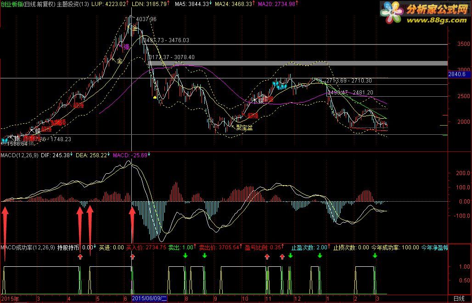Click the month 12 label on time axis
The height and width of the screenshot is (303, 472).
[298, 299]
